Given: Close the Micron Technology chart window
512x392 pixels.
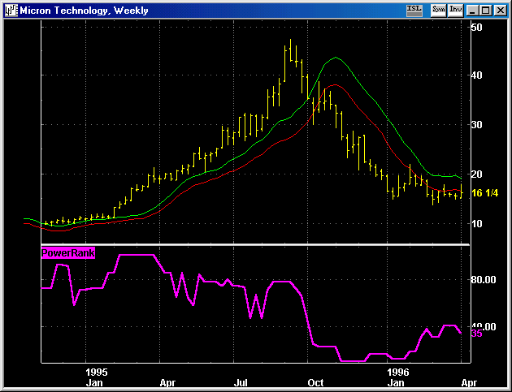Looking at the screenshot, I should coord(500,11).
